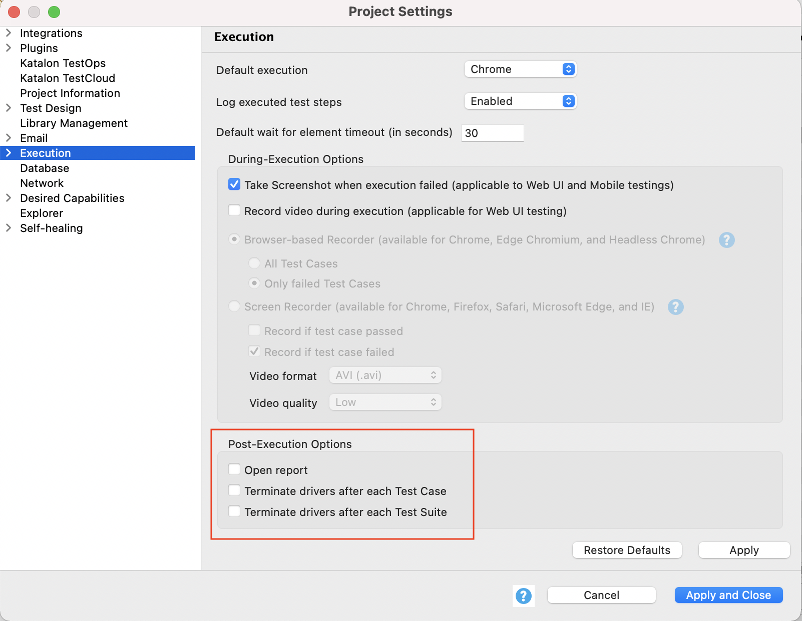Open Log executed test steps dropdown
Image resolution: width=802 pixels, height=621 pixels.
(520, 101)
